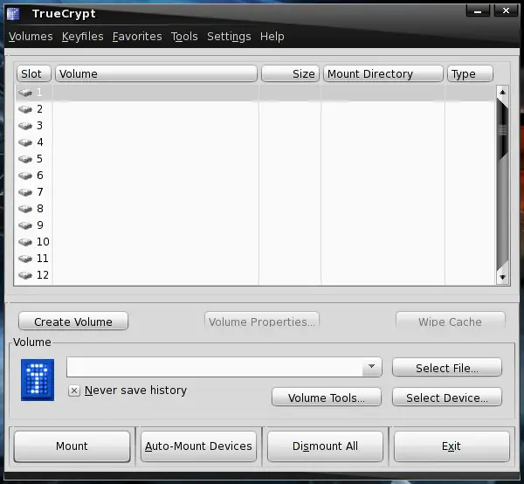Click the Create Volume button

pos(73,322)
